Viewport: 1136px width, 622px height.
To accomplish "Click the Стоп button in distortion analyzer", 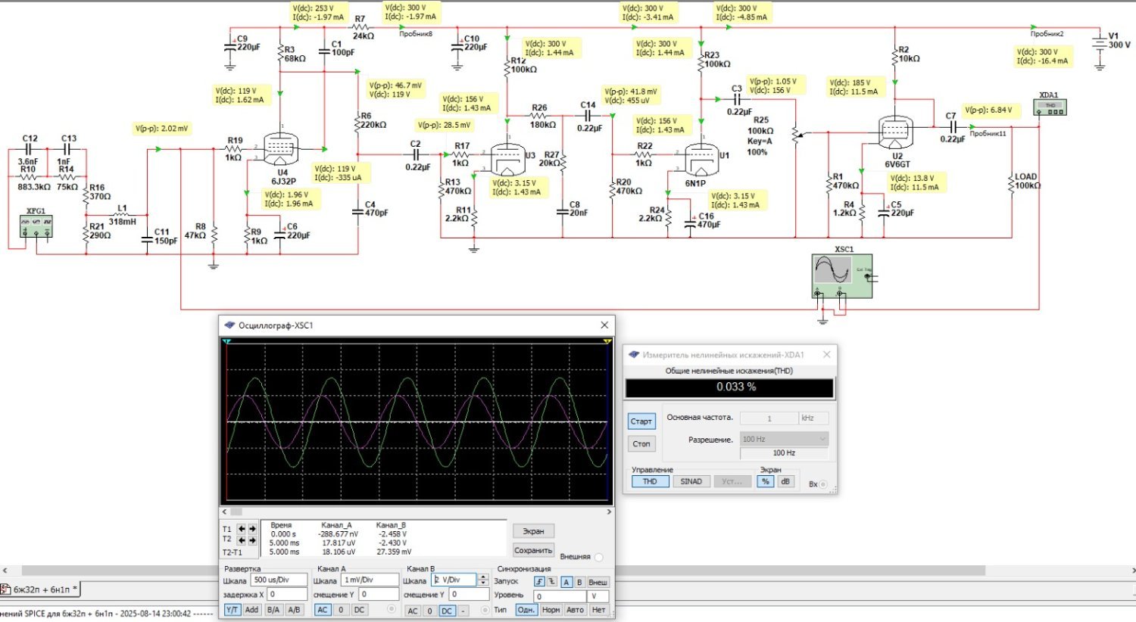I will [x=641, y=444].
